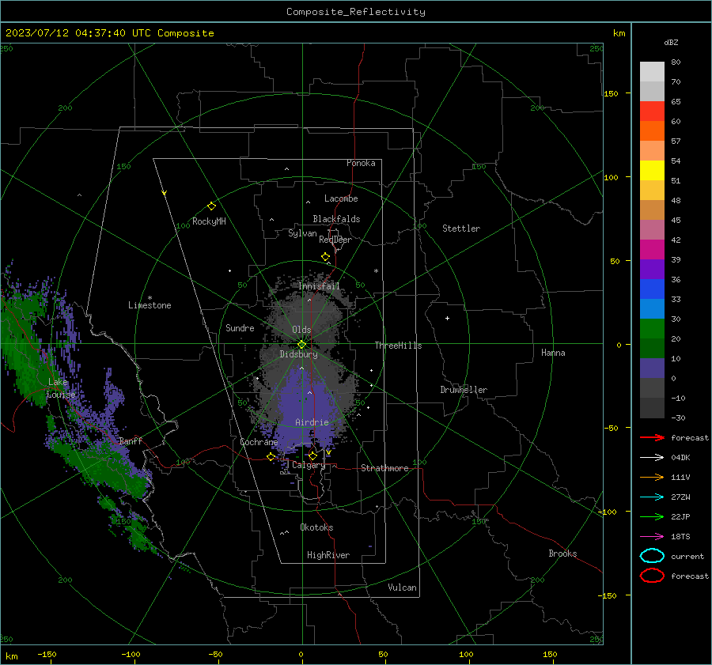The image size is (712, 665).
Task: Click the Vulcan city label
Action: pyautogui.click(x=402, y=588)
